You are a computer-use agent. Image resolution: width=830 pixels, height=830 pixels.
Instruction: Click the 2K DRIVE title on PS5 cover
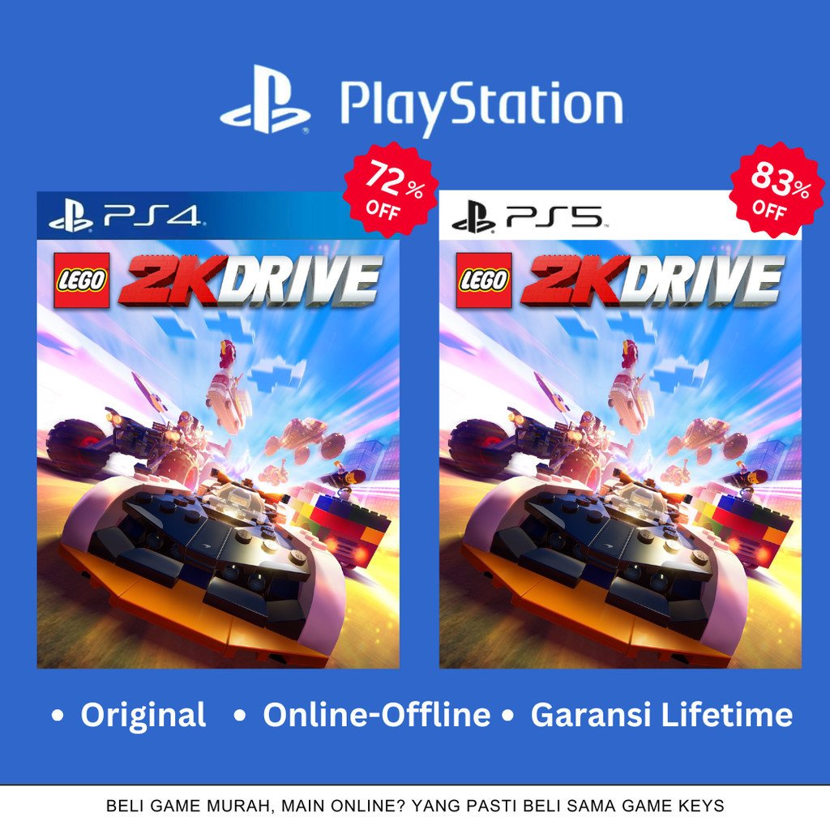coord(652,281)
